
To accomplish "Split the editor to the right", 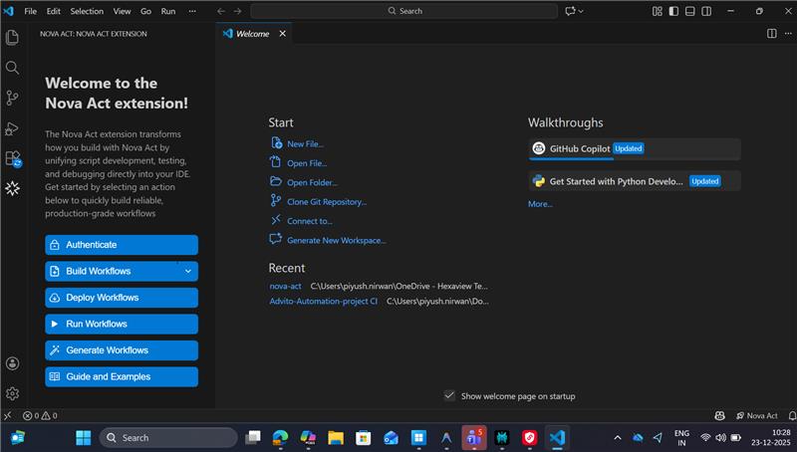I will pos(771,34).
